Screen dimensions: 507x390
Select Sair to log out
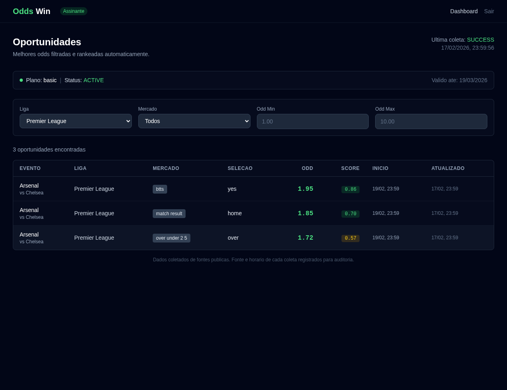coord(489,11)
